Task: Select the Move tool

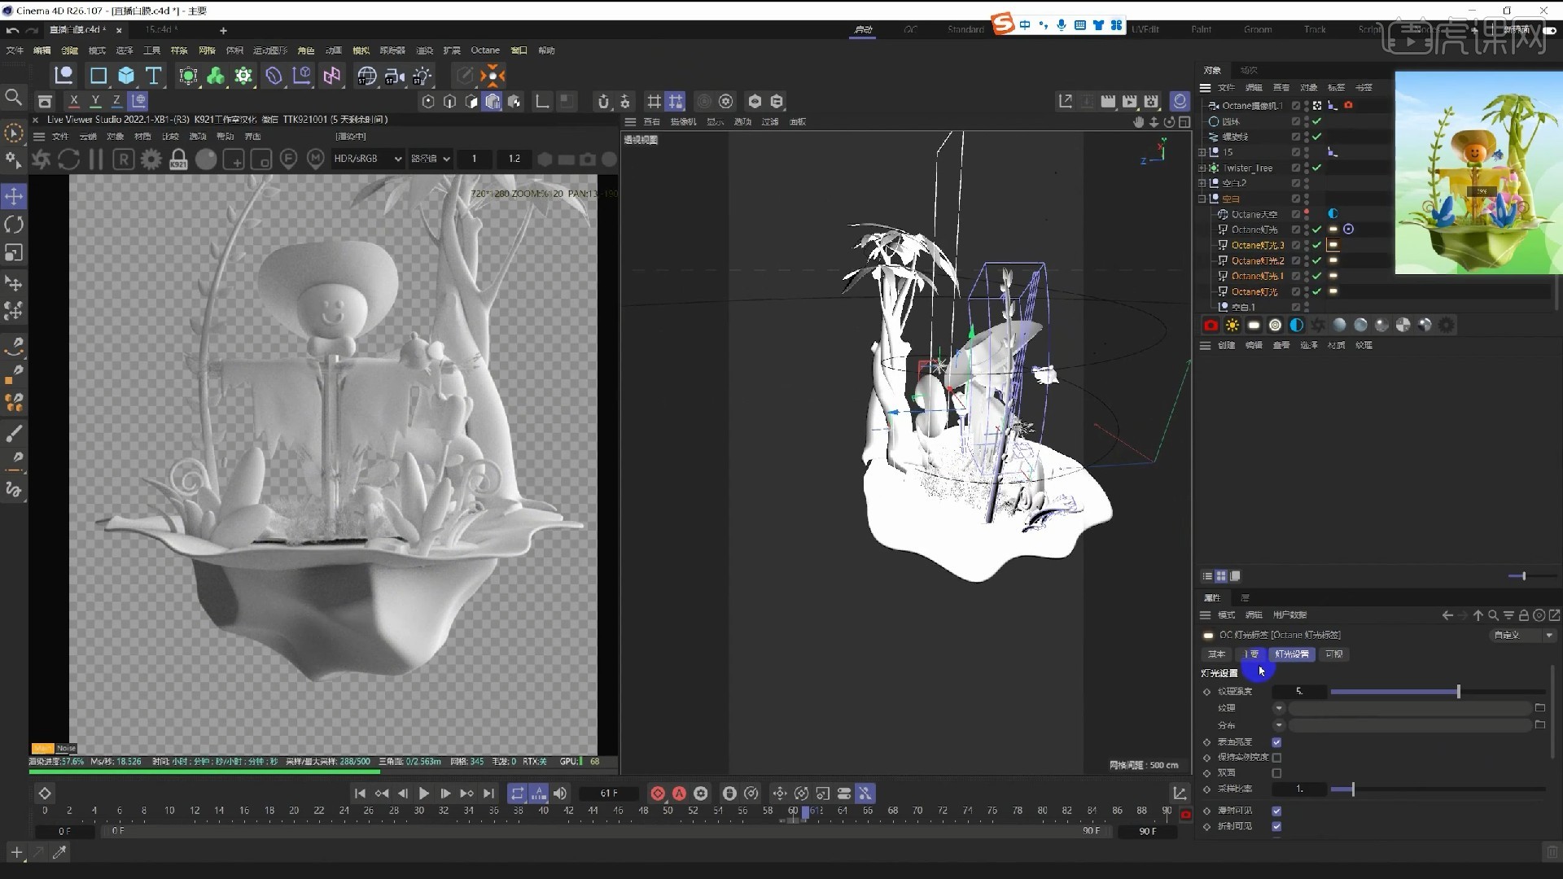Action: coord(14,195)
